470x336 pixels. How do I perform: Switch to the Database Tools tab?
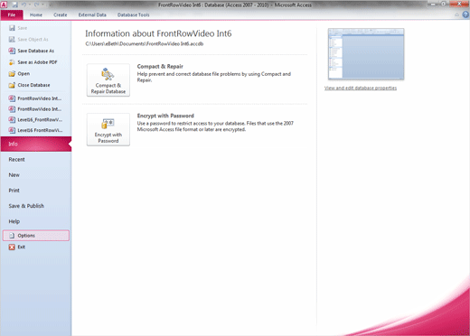coord(134,14)
